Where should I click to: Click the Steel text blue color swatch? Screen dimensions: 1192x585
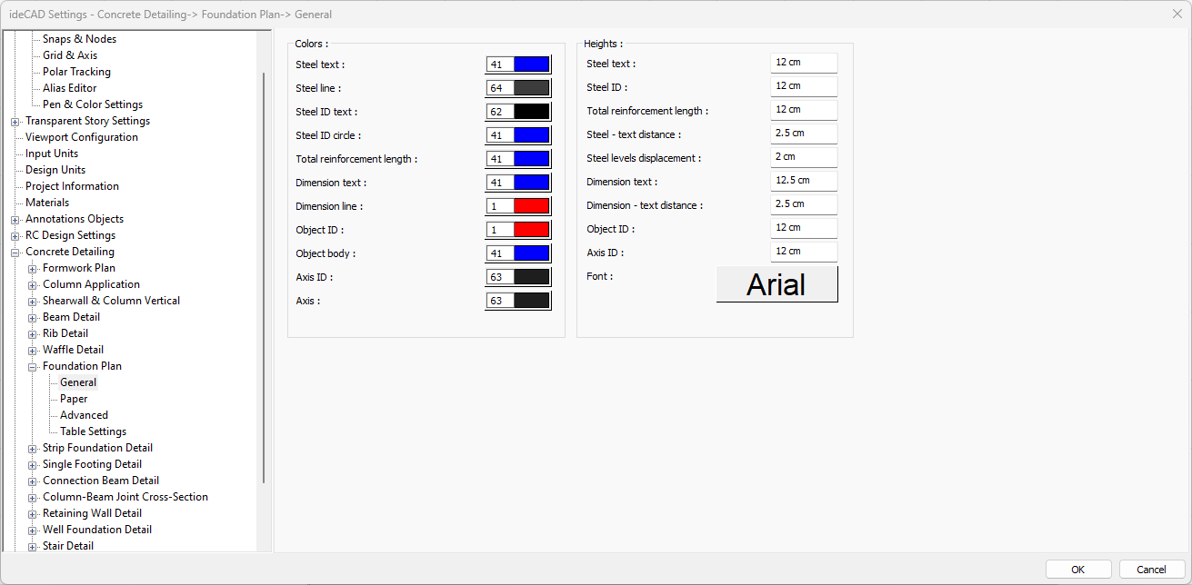tap(531, 64)
